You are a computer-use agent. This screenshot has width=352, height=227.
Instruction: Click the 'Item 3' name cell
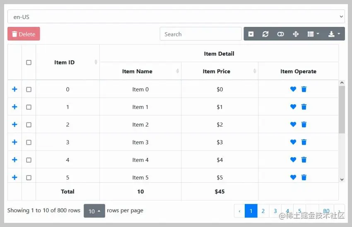[140, 142]
